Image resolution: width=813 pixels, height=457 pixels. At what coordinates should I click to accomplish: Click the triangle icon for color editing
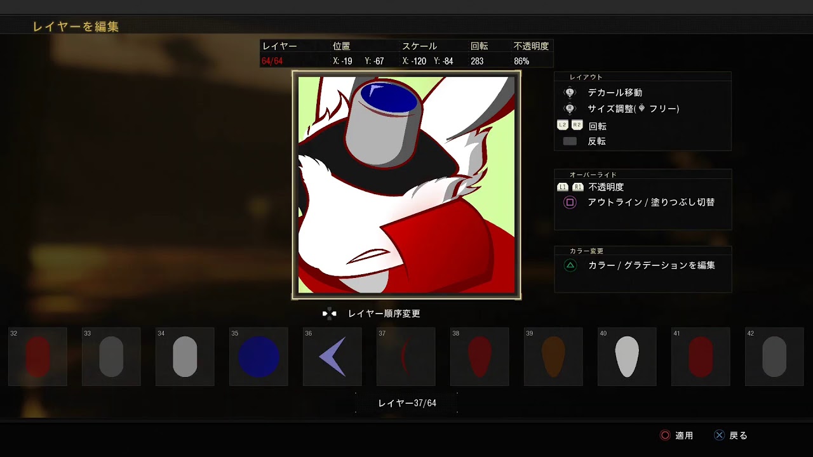tap(570, 265)
